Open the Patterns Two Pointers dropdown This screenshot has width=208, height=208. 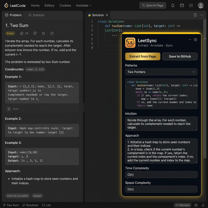[161, 72]
